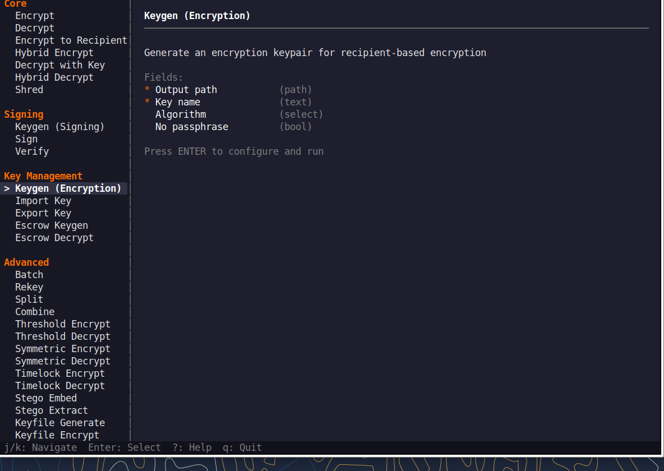This screenshot has width=664, height=471.
Task: Click the asterisk beside Output path
Action: (147, 89)
